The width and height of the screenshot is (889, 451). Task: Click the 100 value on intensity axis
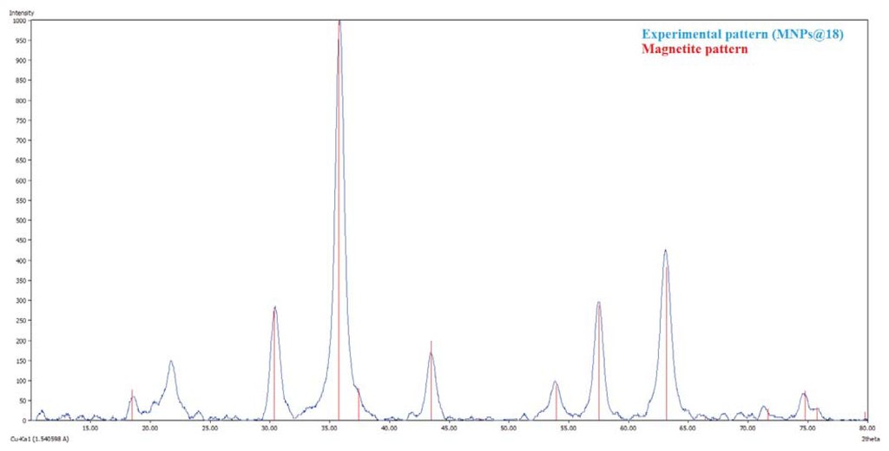click(22, 381)
